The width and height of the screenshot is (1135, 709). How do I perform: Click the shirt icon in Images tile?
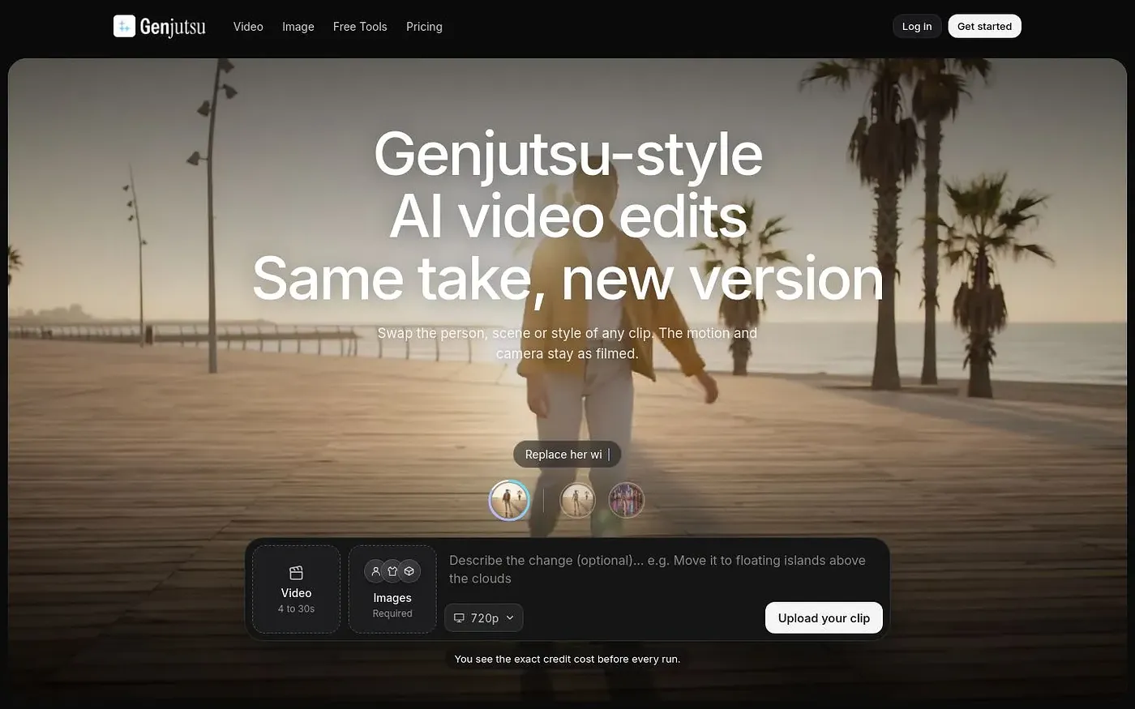tap(392, 571)
